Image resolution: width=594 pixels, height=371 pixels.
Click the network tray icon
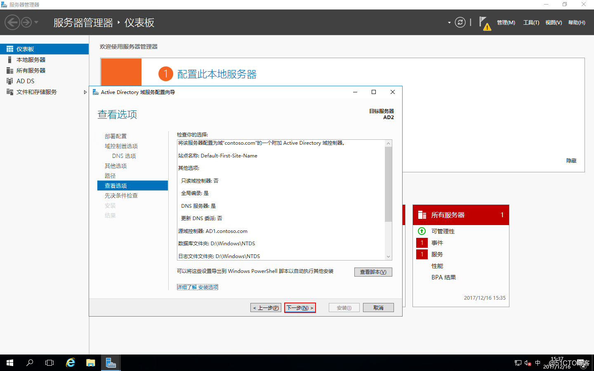click(x=518, y=363)
